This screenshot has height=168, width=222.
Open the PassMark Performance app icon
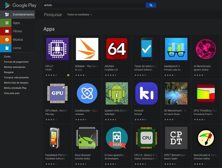[x=55, y=138]
